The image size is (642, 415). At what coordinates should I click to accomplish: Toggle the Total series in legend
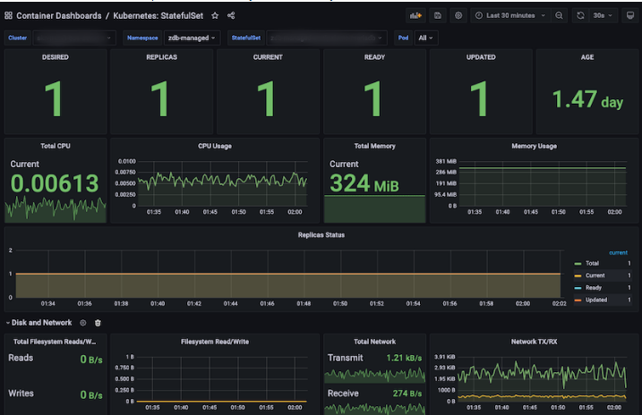click(592, 263)
